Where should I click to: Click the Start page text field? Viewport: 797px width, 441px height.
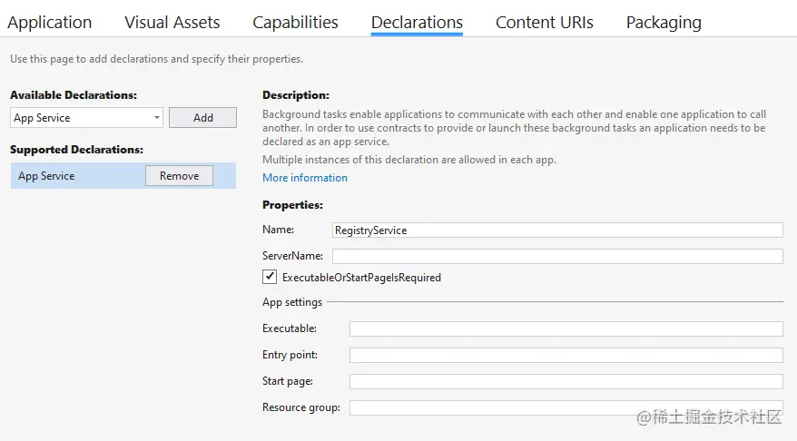pos(566,381)
